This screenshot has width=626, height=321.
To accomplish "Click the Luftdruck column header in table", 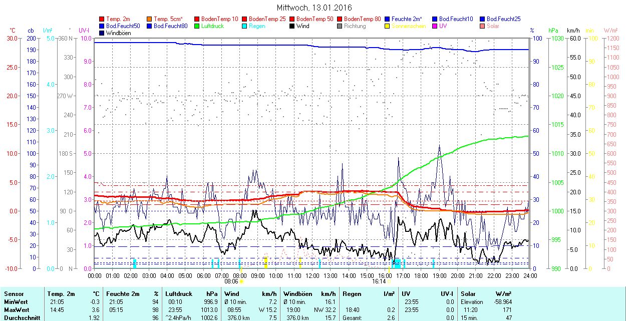I will [x=178, y=294].
